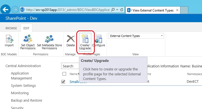Screen dimensions: 202x109
Task: Open Application Management link
Action: pyautogui.click(x=21, y=76)
